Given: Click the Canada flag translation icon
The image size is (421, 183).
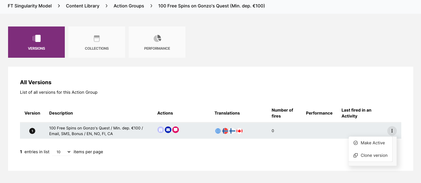Looking at the screenshot, I should pyautogui.click(x=239, y=131).
